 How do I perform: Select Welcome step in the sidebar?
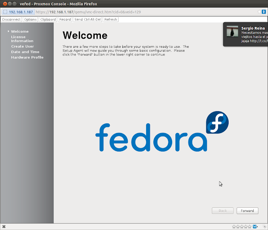(x=20, y=31)
